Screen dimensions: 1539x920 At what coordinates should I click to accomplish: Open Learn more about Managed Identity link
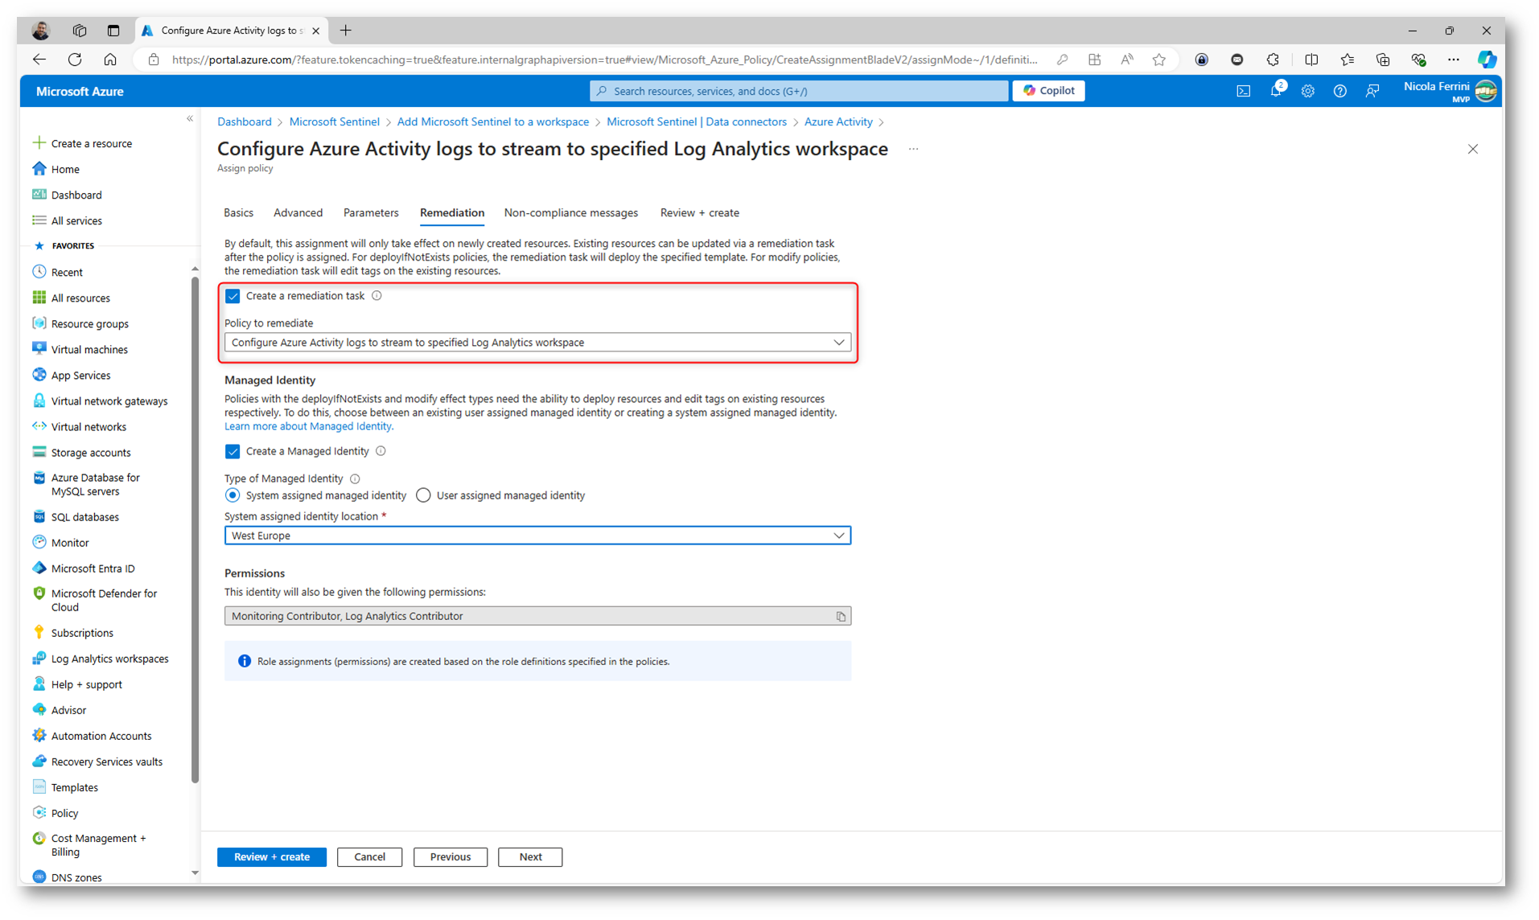click(x=308, y=426)
